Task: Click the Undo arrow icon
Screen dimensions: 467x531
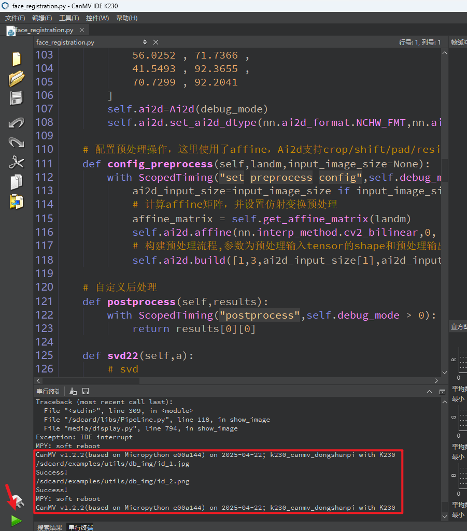Action: [16, 123]
